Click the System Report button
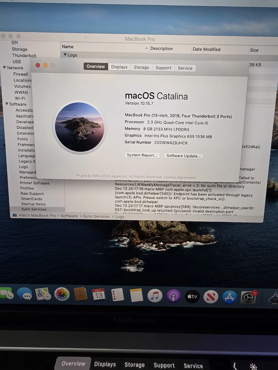The height and width of the screenshot is (370, 278). [142, 155]
